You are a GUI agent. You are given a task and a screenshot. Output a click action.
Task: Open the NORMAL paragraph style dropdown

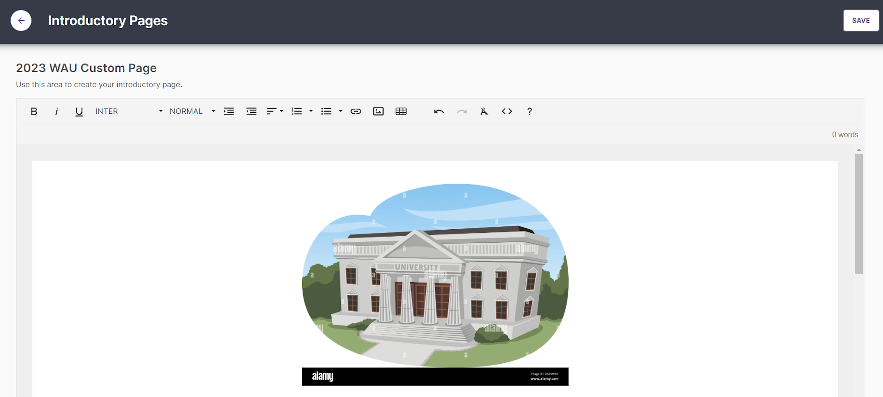click(193, 111)
